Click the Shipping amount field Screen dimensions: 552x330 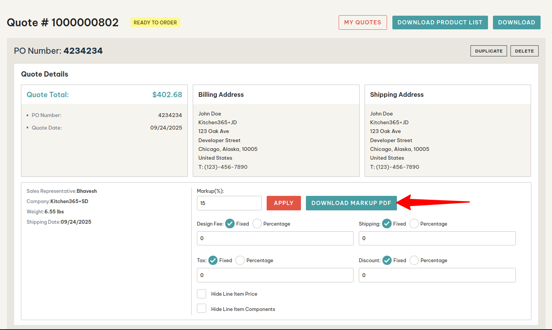[x=437, y=238]
